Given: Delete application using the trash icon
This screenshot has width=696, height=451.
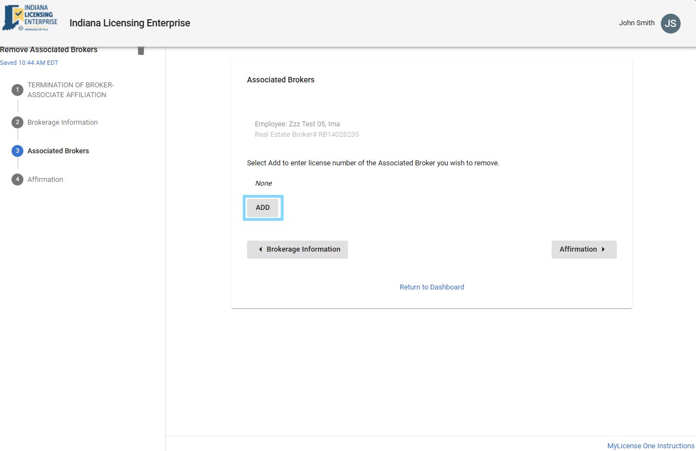Looking at the screenshot, I should click(x=141, y=51).
